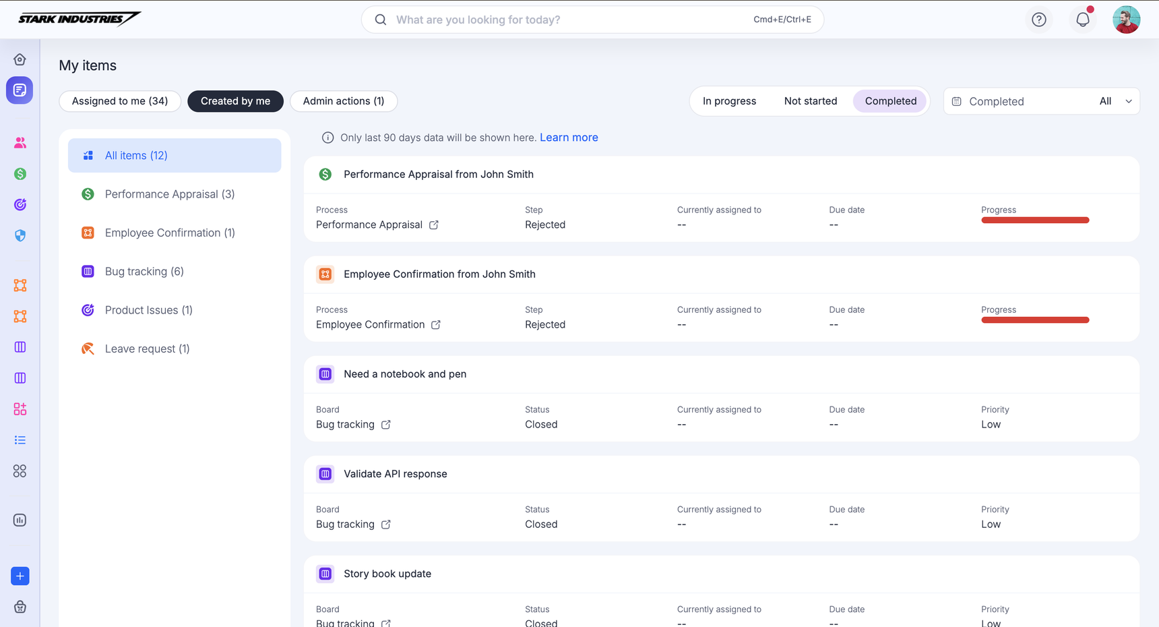Click the green dollar icon in sidebar
Screen dimensions: 1159x627
[20, 174]
